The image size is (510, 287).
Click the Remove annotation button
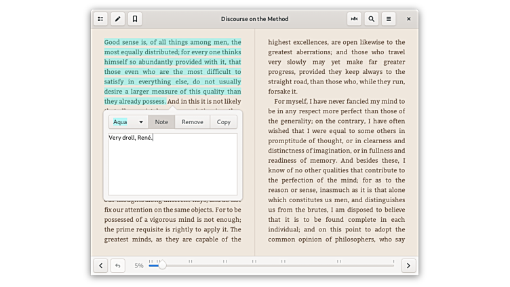point(192,122)
